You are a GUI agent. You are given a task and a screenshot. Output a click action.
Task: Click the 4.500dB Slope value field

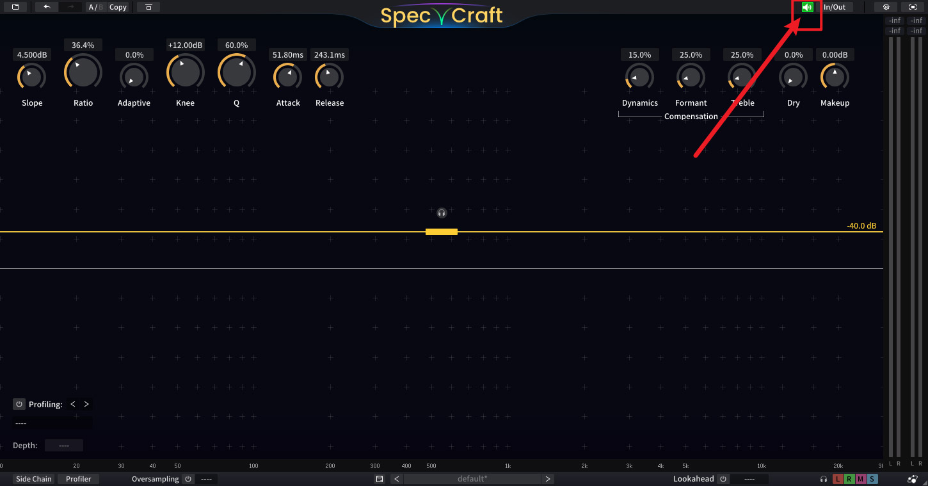point(32,55)
